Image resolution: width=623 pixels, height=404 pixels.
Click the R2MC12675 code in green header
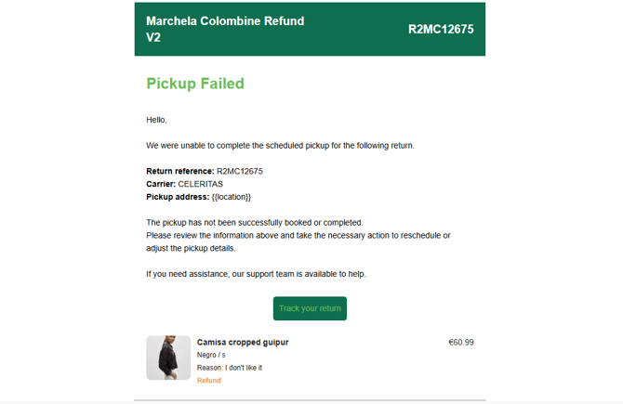(x=441, y=29)
